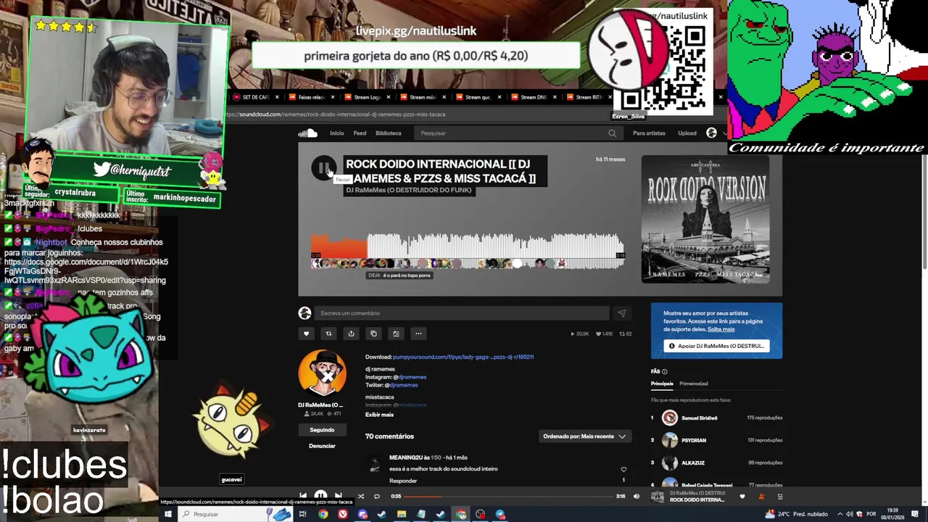Skip to next track in bottom player
This screenshot has width=928, height=522.
[x=338, y=496]
